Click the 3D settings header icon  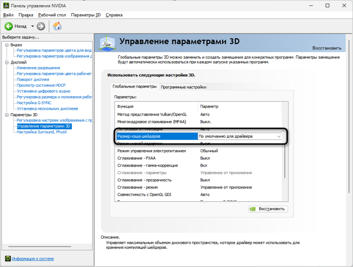click(107, 43)
